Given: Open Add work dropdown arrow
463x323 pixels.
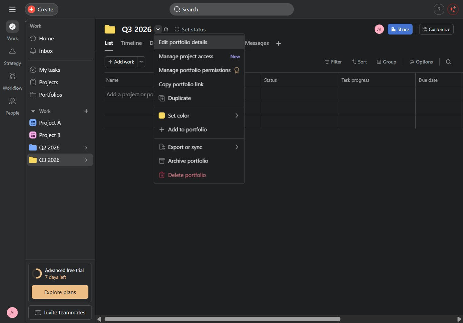Looking at the screenshot, I should coord(141,62).
